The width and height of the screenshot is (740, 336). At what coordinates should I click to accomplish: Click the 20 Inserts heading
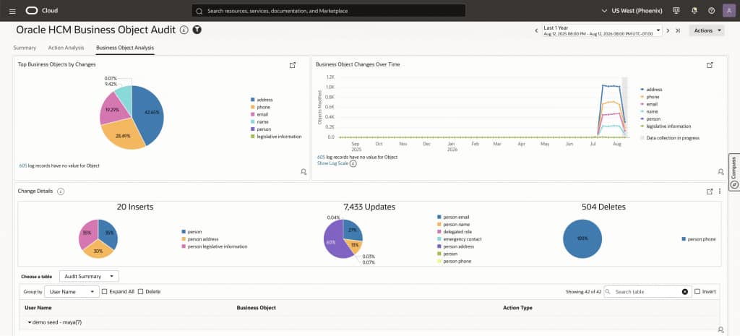tap(135, 207)
